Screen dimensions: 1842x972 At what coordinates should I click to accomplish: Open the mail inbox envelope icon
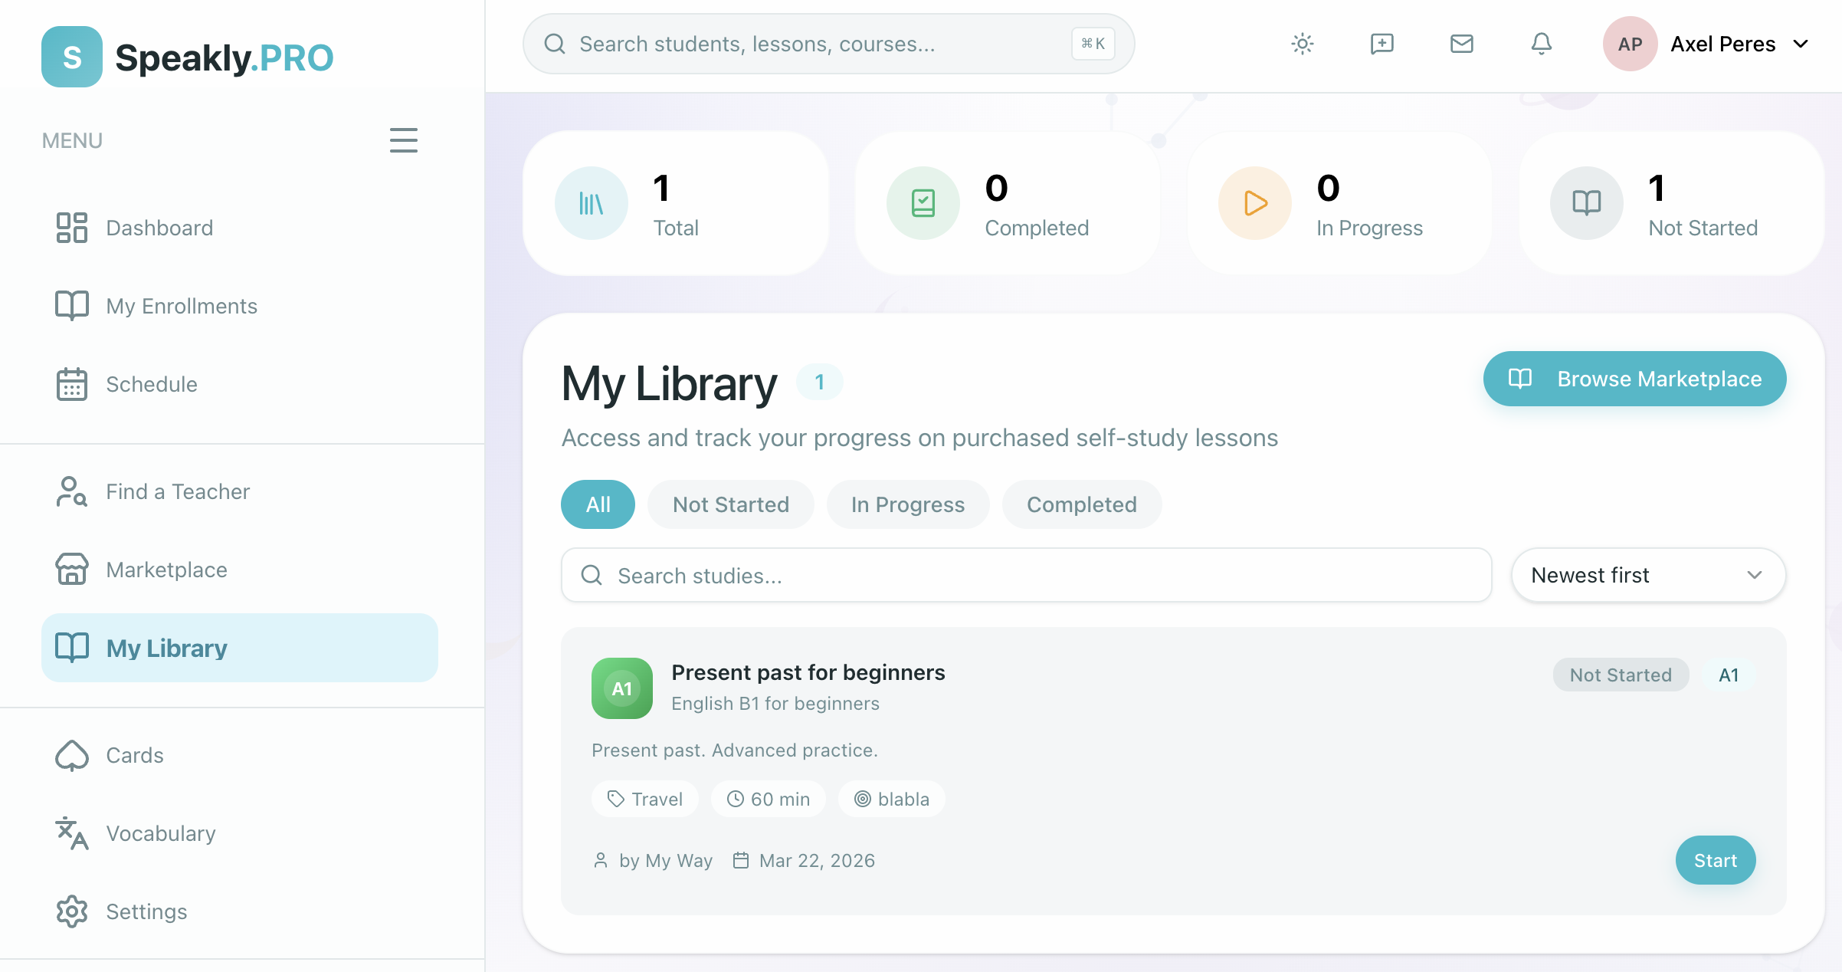[x=1461, y=44]
